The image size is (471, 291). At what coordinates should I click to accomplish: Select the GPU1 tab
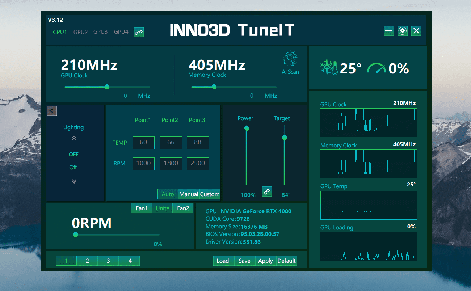(x=60, y=32)
